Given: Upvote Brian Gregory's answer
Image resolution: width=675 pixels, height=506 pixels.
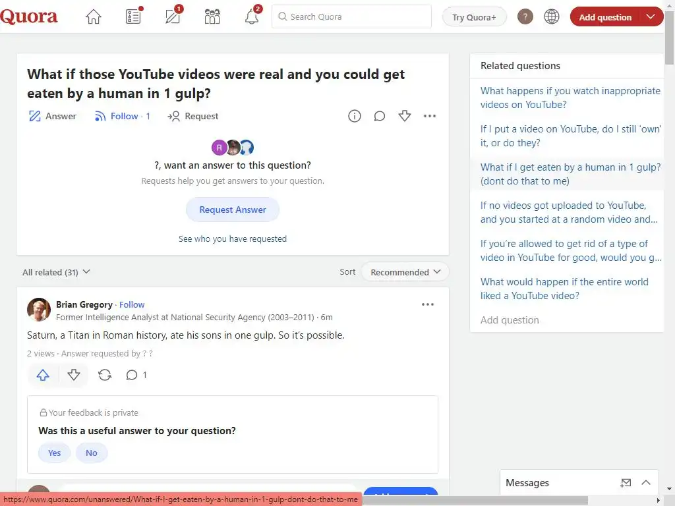Looking at the screenshot, I should [x=43, y=375].
